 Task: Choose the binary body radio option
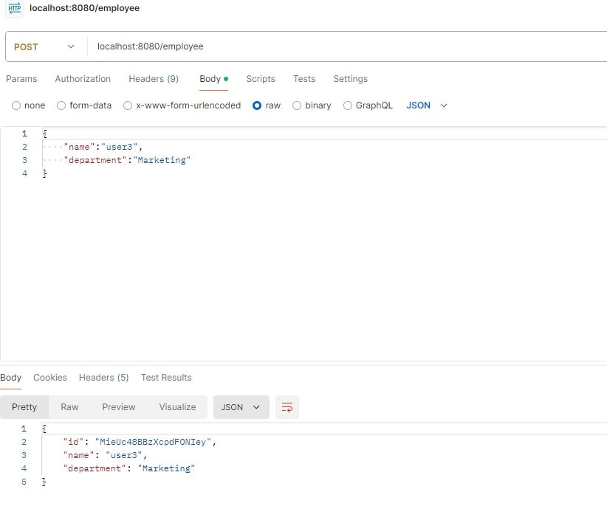coord(297,105)
